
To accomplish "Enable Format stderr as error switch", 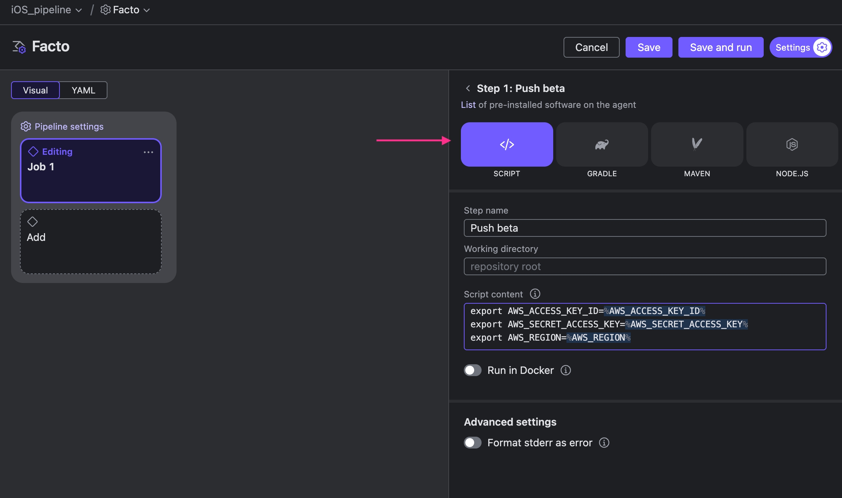I will click(473, 443).
